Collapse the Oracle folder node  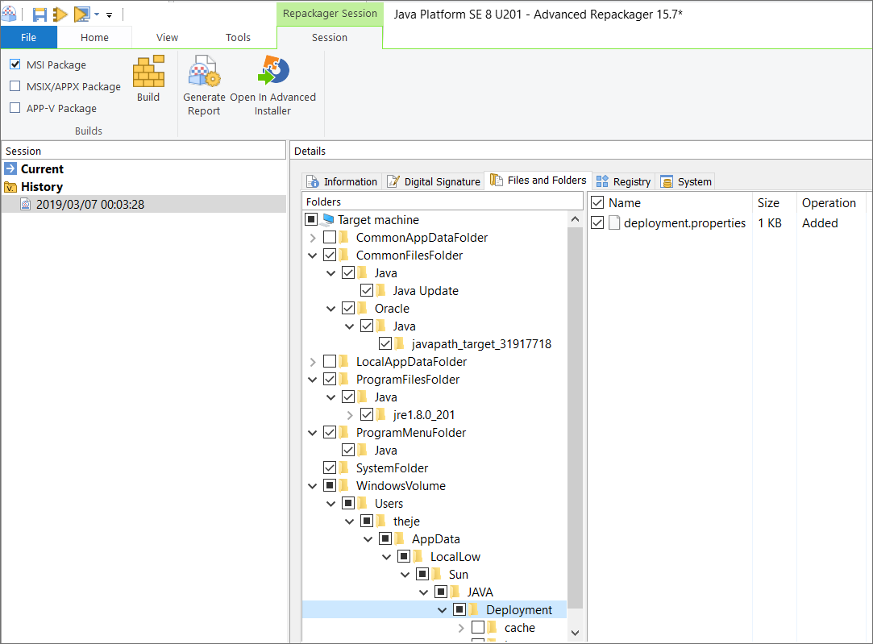click(331, 309)
